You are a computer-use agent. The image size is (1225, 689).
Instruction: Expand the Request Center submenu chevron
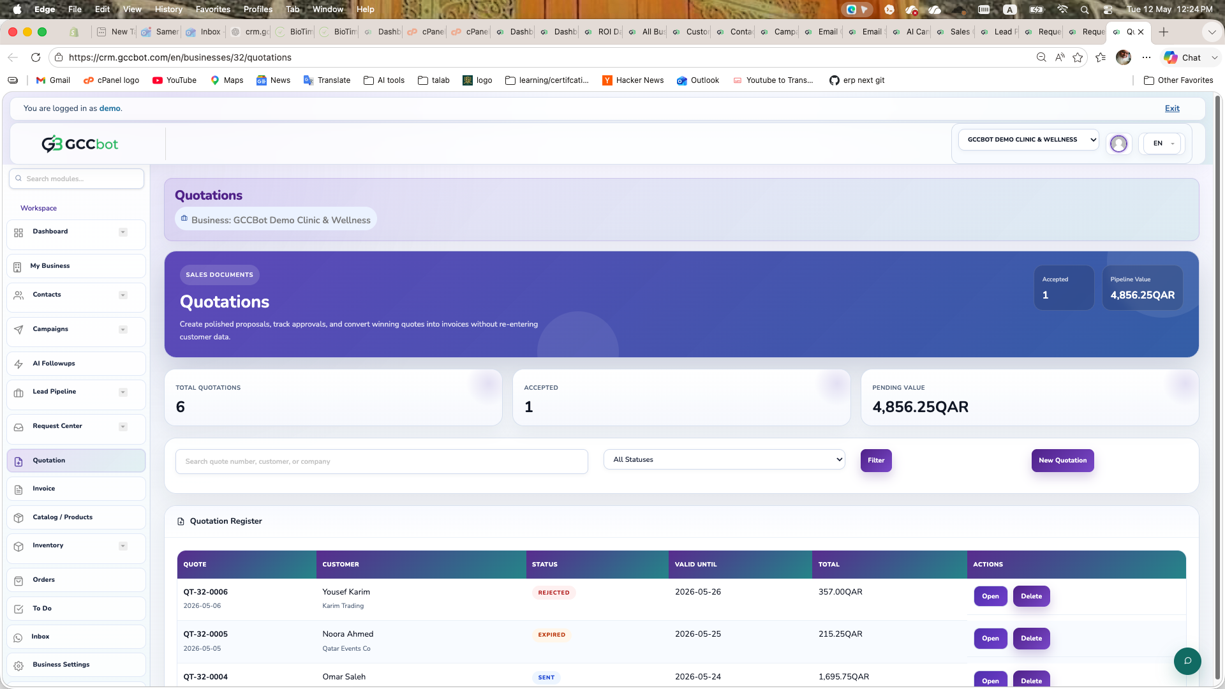click(123, 427)
